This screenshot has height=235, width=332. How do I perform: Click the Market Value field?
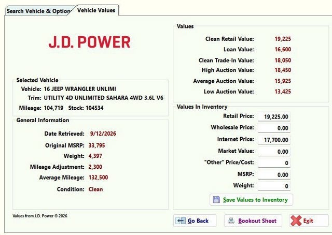274,152
